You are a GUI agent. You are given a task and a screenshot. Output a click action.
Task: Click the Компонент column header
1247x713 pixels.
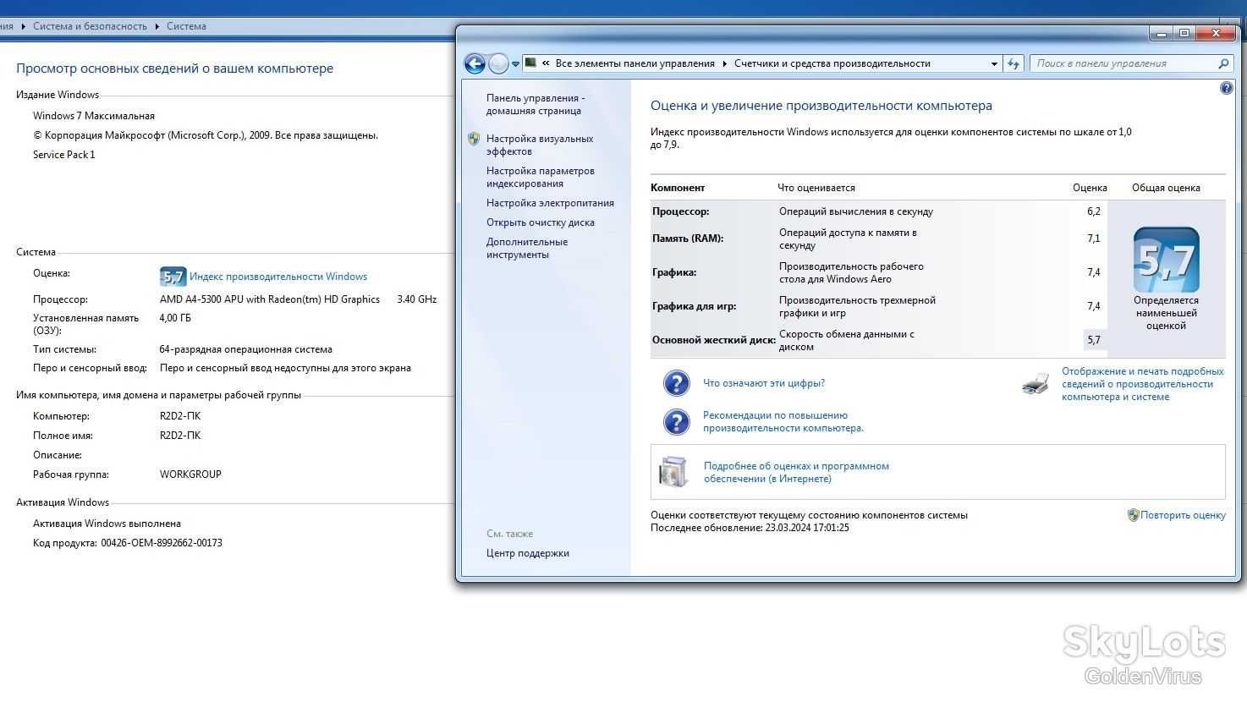click(x=678, y=188)
